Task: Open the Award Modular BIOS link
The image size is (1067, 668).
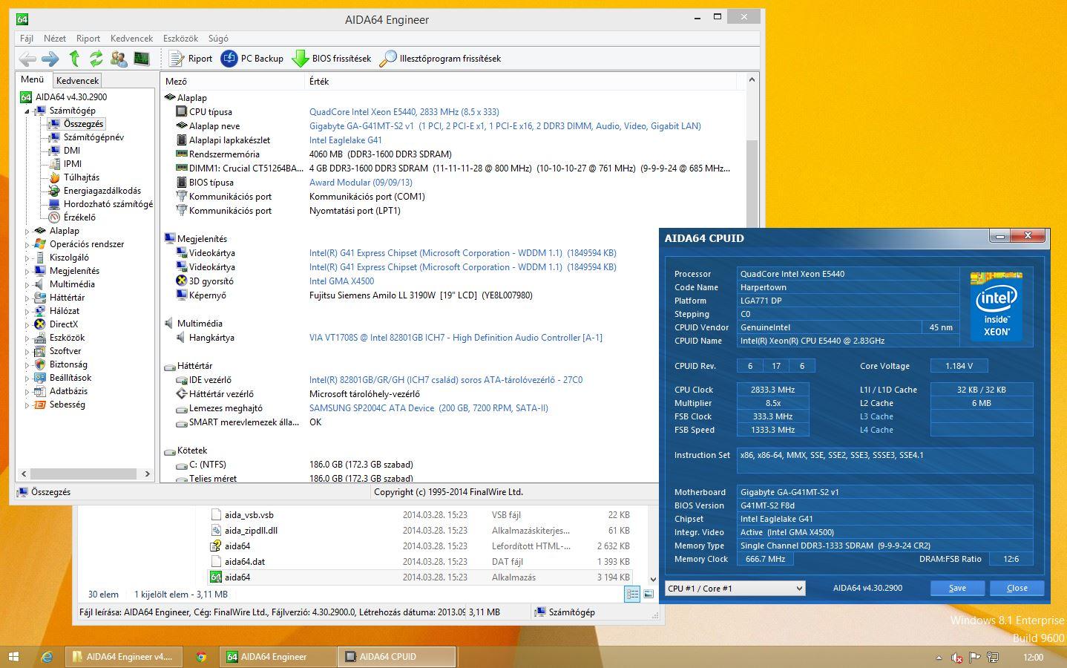Action: [361, 183]
